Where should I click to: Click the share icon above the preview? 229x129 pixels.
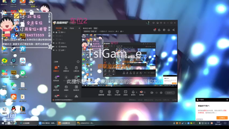pyautogui.click(x=174, y=30)
